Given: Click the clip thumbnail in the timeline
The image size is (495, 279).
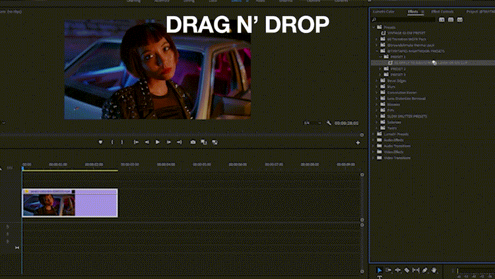Looking at the screenshot, I should [x=49, y=205].
